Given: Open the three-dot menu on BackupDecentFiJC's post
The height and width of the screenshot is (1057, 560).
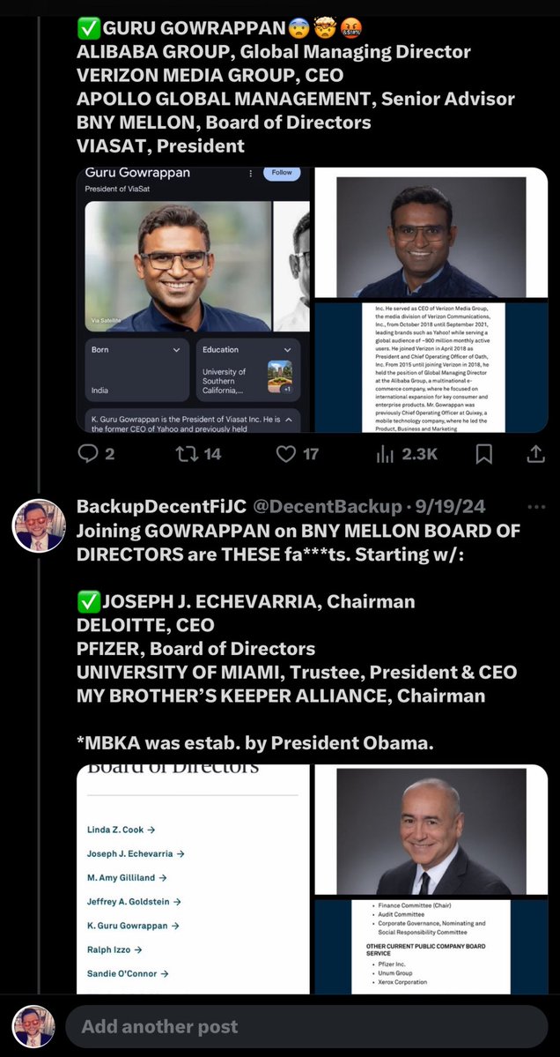Looking at the screenshot, I should pos(535,508).
